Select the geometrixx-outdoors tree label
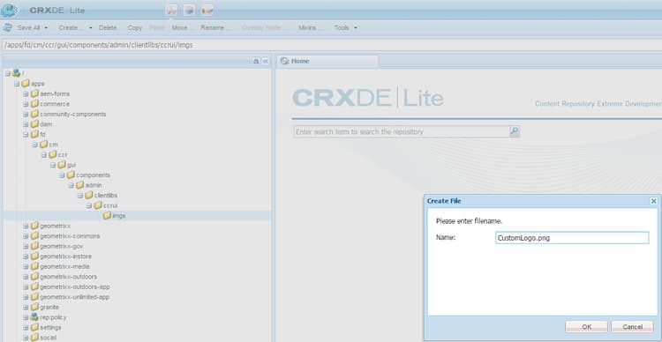Image resolution: width=662 pixels, height=342 pixels. [x=68, y=277]
